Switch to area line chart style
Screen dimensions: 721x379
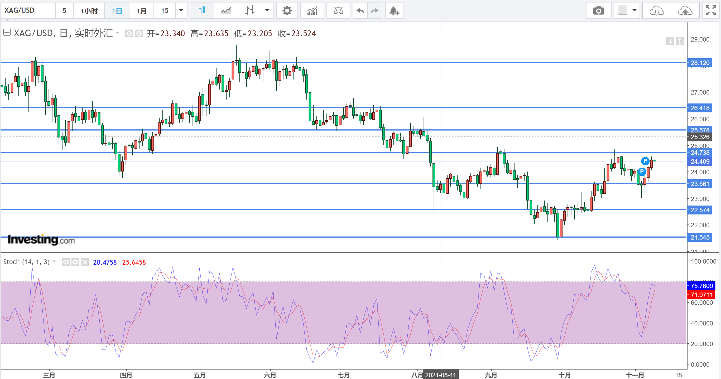tap(226, 11)
